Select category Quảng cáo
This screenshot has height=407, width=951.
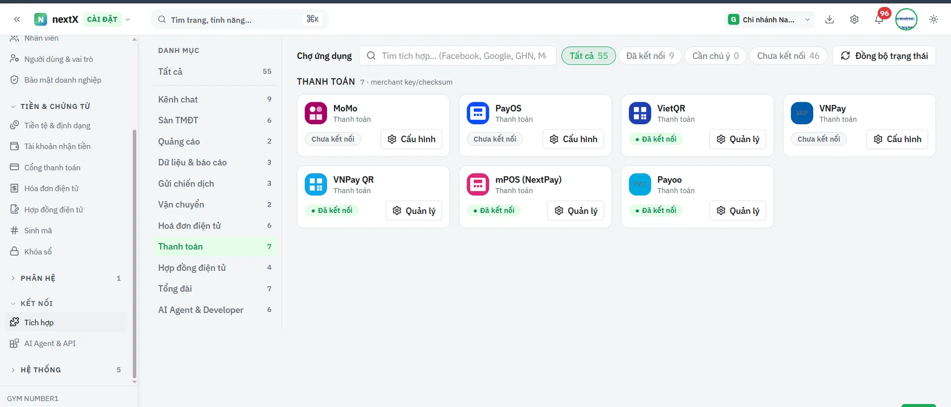(215, 141)
